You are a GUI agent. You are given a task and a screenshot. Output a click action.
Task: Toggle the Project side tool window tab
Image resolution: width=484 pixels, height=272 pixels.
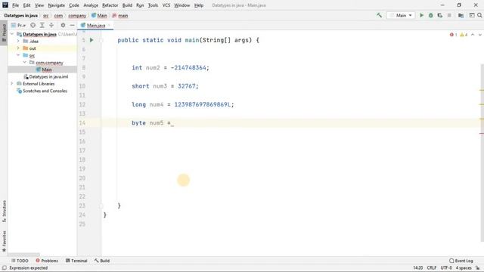point(4,32)
